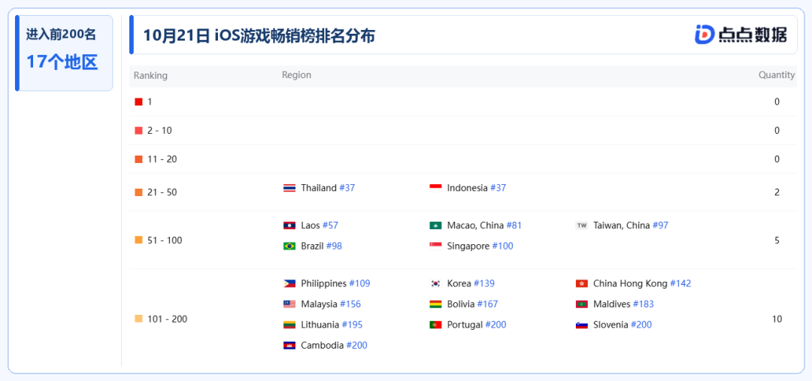Click the swatch for ranking 2 - 10
812x381 pixels.
138,131
